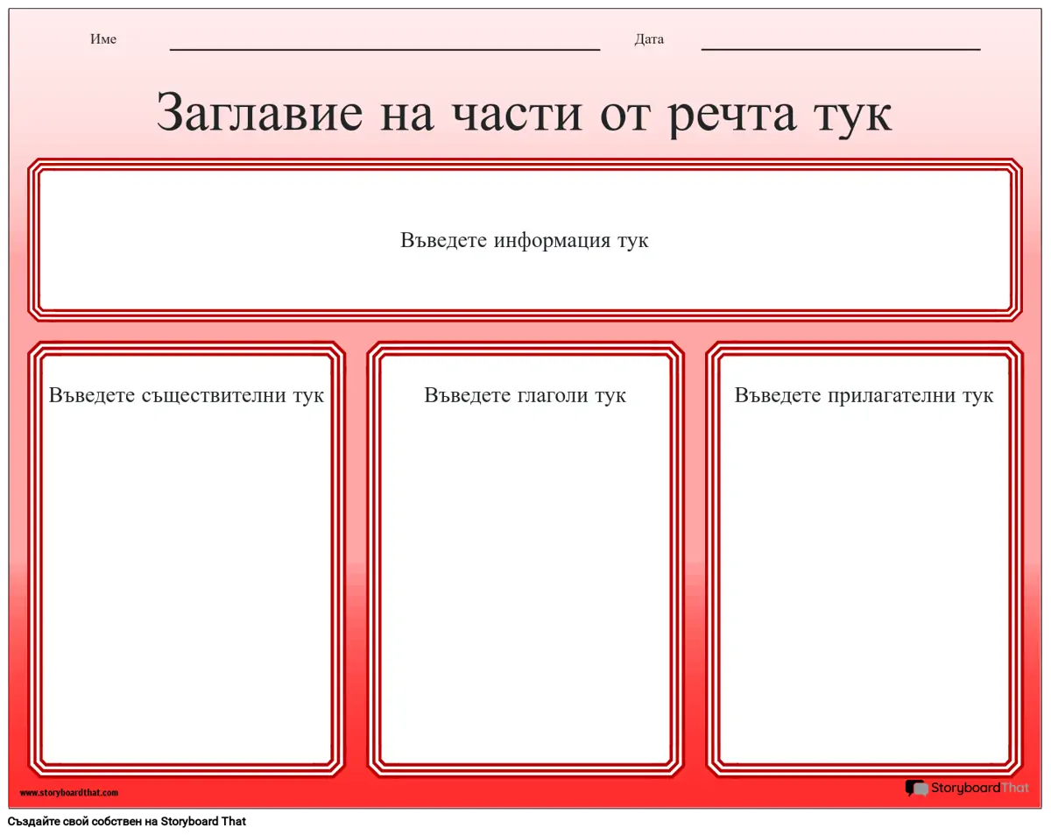Select the 'Въведете прилагателни тук' heading
Screen dimensions: 1051x835
pyautogui.click(x=864, y=395)
